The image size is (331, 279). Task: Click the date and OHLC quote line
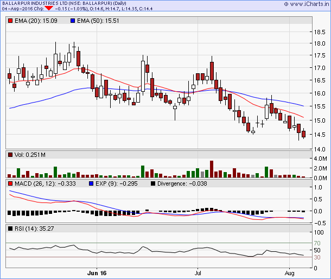coord(77,9)
